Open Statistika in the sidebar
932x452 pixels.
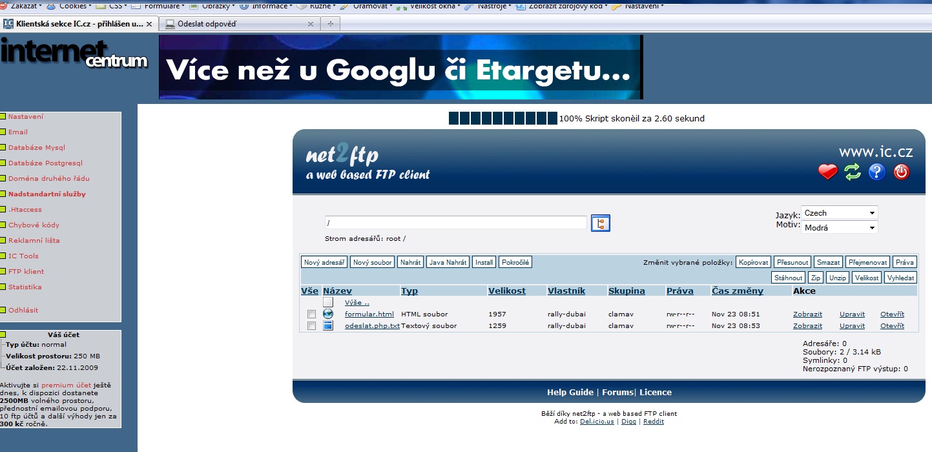coord(25,287)
